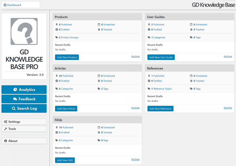Open the 2 Product Groups link

coord(69,37)
